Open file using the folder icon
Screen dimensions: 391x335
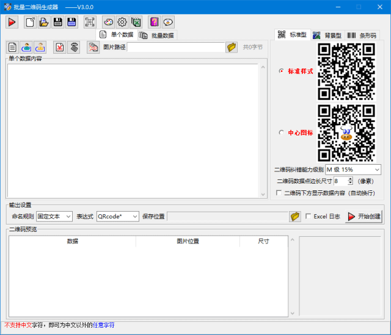pos(43,22)
